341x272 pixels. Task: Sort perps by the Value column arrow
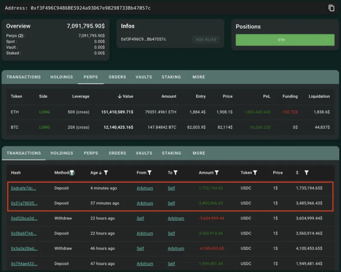[x=119, y=96]
